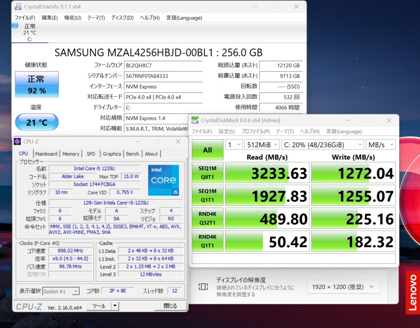Image resolution: width=420 pixels, height=328 pixels.
Task: Click the CrystalDiskMark title bar icon
Action: tap(195, 120)
